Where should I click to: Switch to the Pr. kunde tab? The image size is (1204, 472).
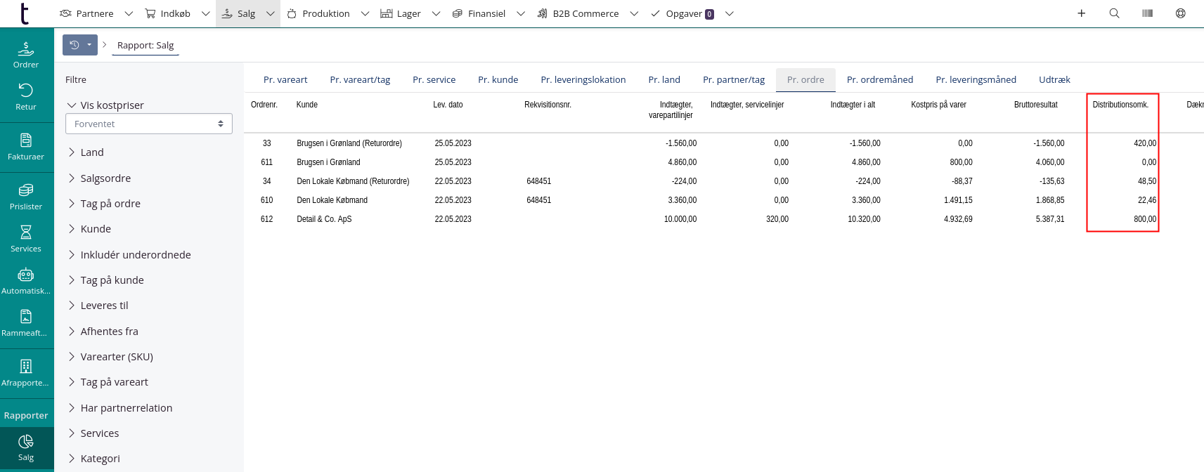pyautogui.click(x=498, y=80)
